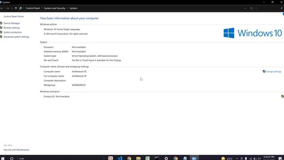Viewport: 284px width, 160px height.
Task: Click the 'Product ID: Not Available' text
Action: 56,96
